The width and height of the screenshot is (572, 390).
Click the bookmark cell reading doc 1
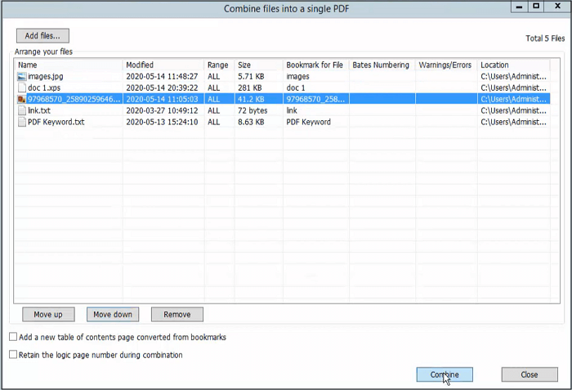[296, 87]
